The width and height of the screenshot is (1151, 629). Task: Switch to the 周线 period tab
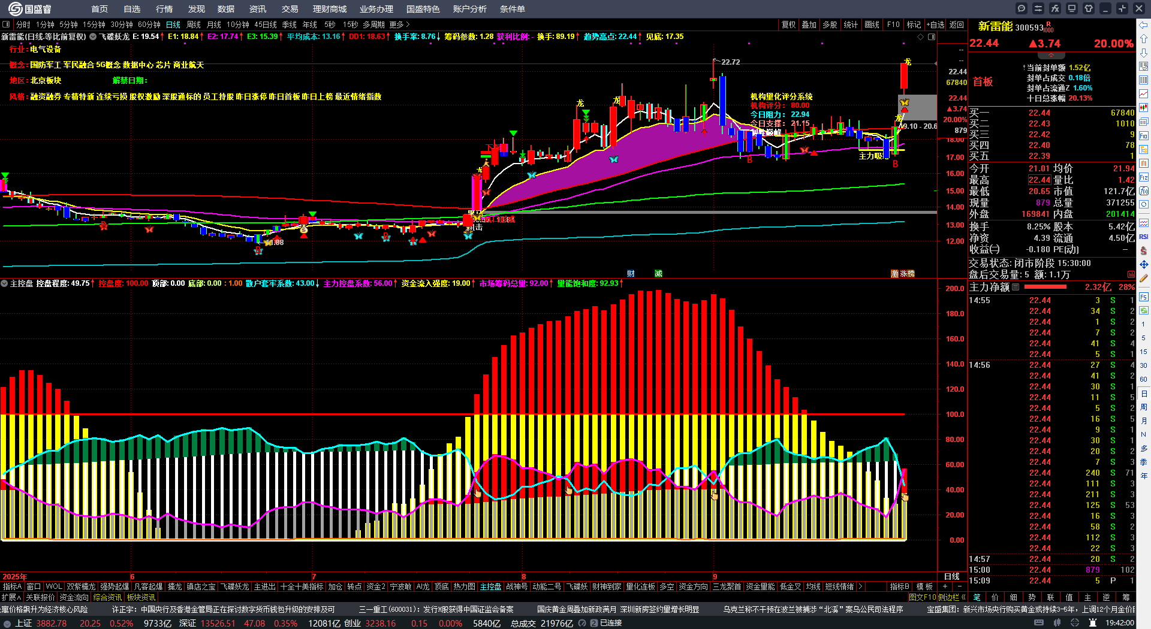click(194, 25)
